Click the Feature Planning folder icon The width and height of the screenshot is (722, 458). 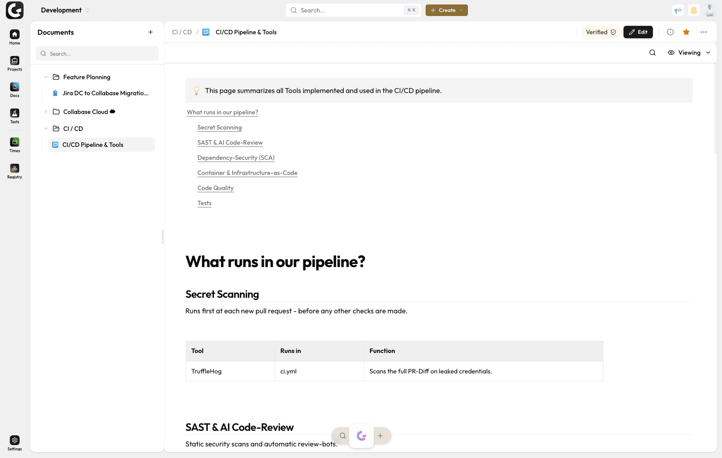56,77
